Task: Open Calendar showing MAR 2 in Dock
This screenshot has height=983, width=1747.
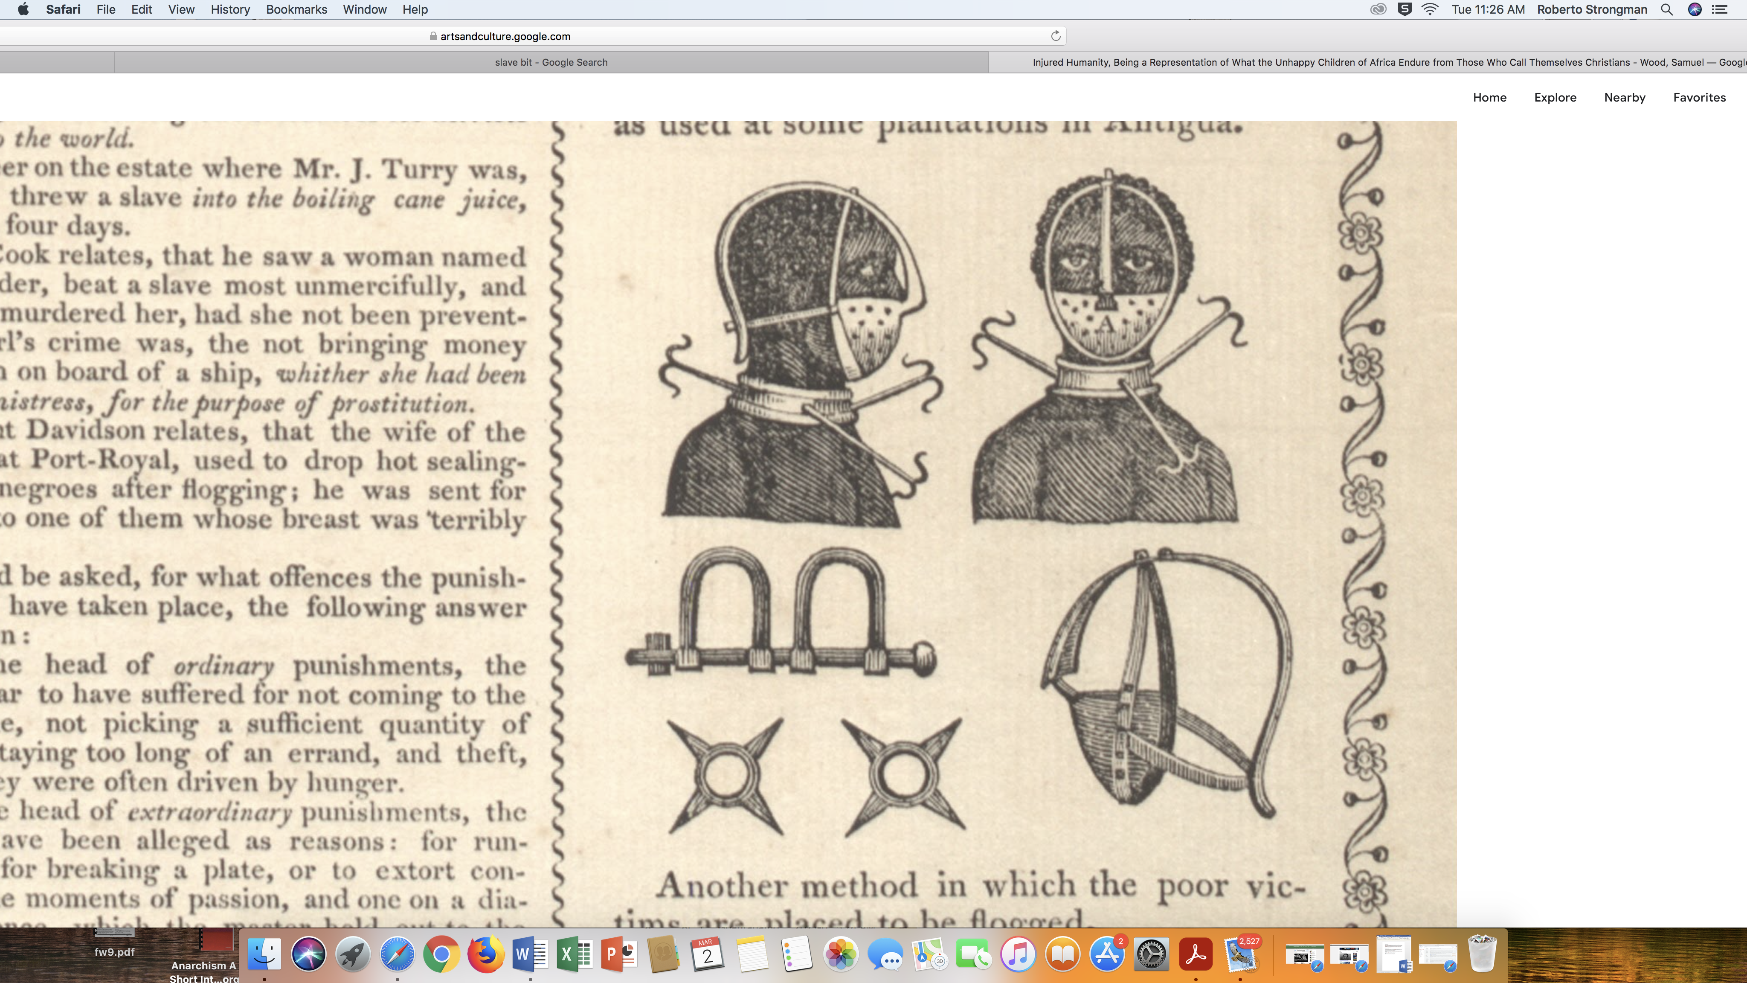Action: pyautogui.click(x=708, y=954)
